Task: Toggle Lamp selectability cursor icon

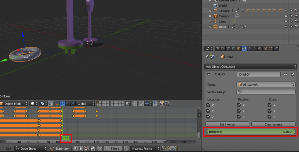Action: 291,21
